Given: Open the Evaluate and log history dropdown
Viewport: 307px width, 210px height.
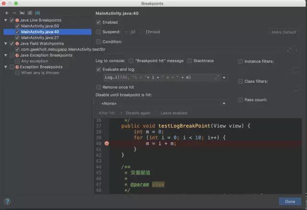Looking at the screenshot, I should (x=224, y=78).
